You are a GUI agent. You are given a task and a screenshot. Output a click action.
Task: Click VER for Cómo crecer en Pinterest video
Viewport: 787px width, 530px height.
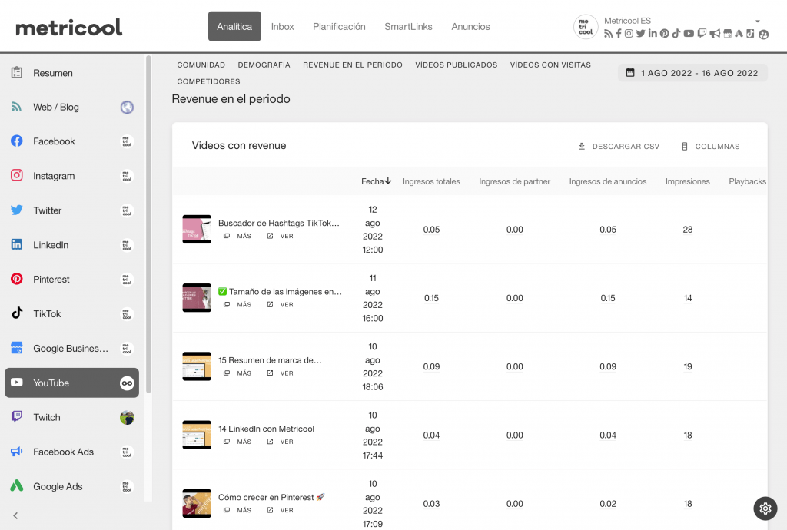pyautogui.click(x=280, y=511)
